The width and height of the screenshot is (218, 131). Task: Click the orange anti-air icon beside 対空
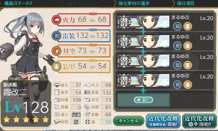(x=56, y=51)
